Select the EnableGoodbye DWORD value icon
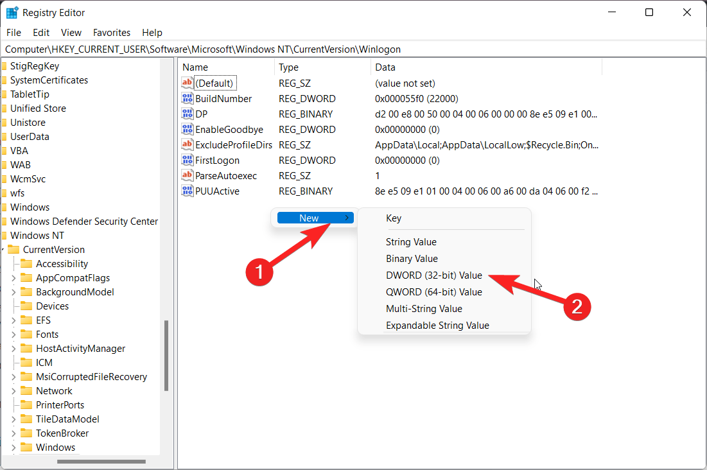The height and width of the screenshot is (470, 707). (x=188, y=129)
